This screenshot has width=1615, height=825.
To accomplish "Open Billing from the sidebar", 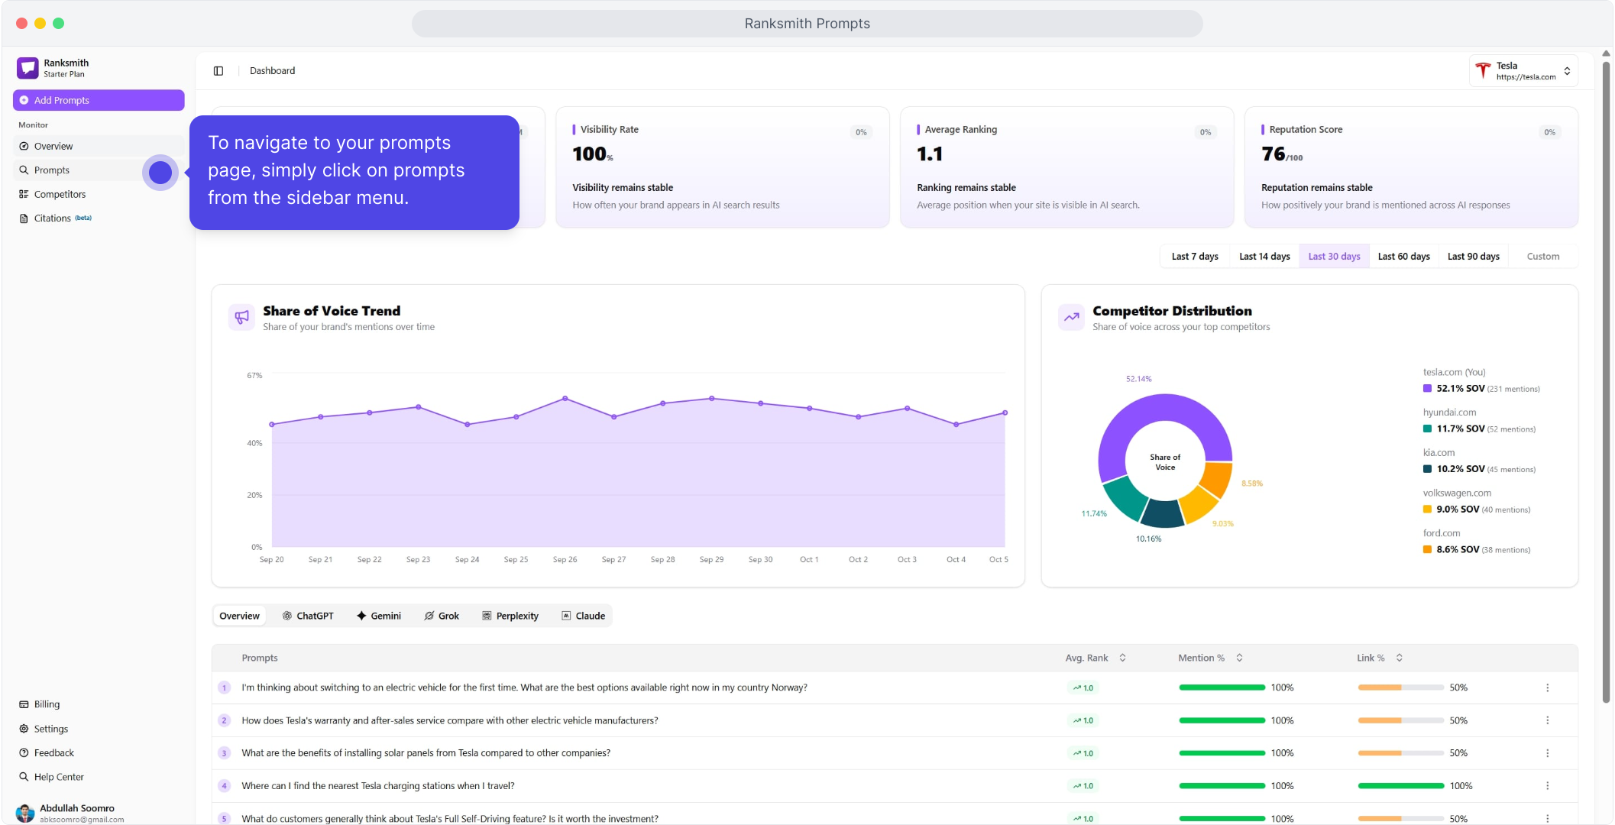I will point(47,704).
